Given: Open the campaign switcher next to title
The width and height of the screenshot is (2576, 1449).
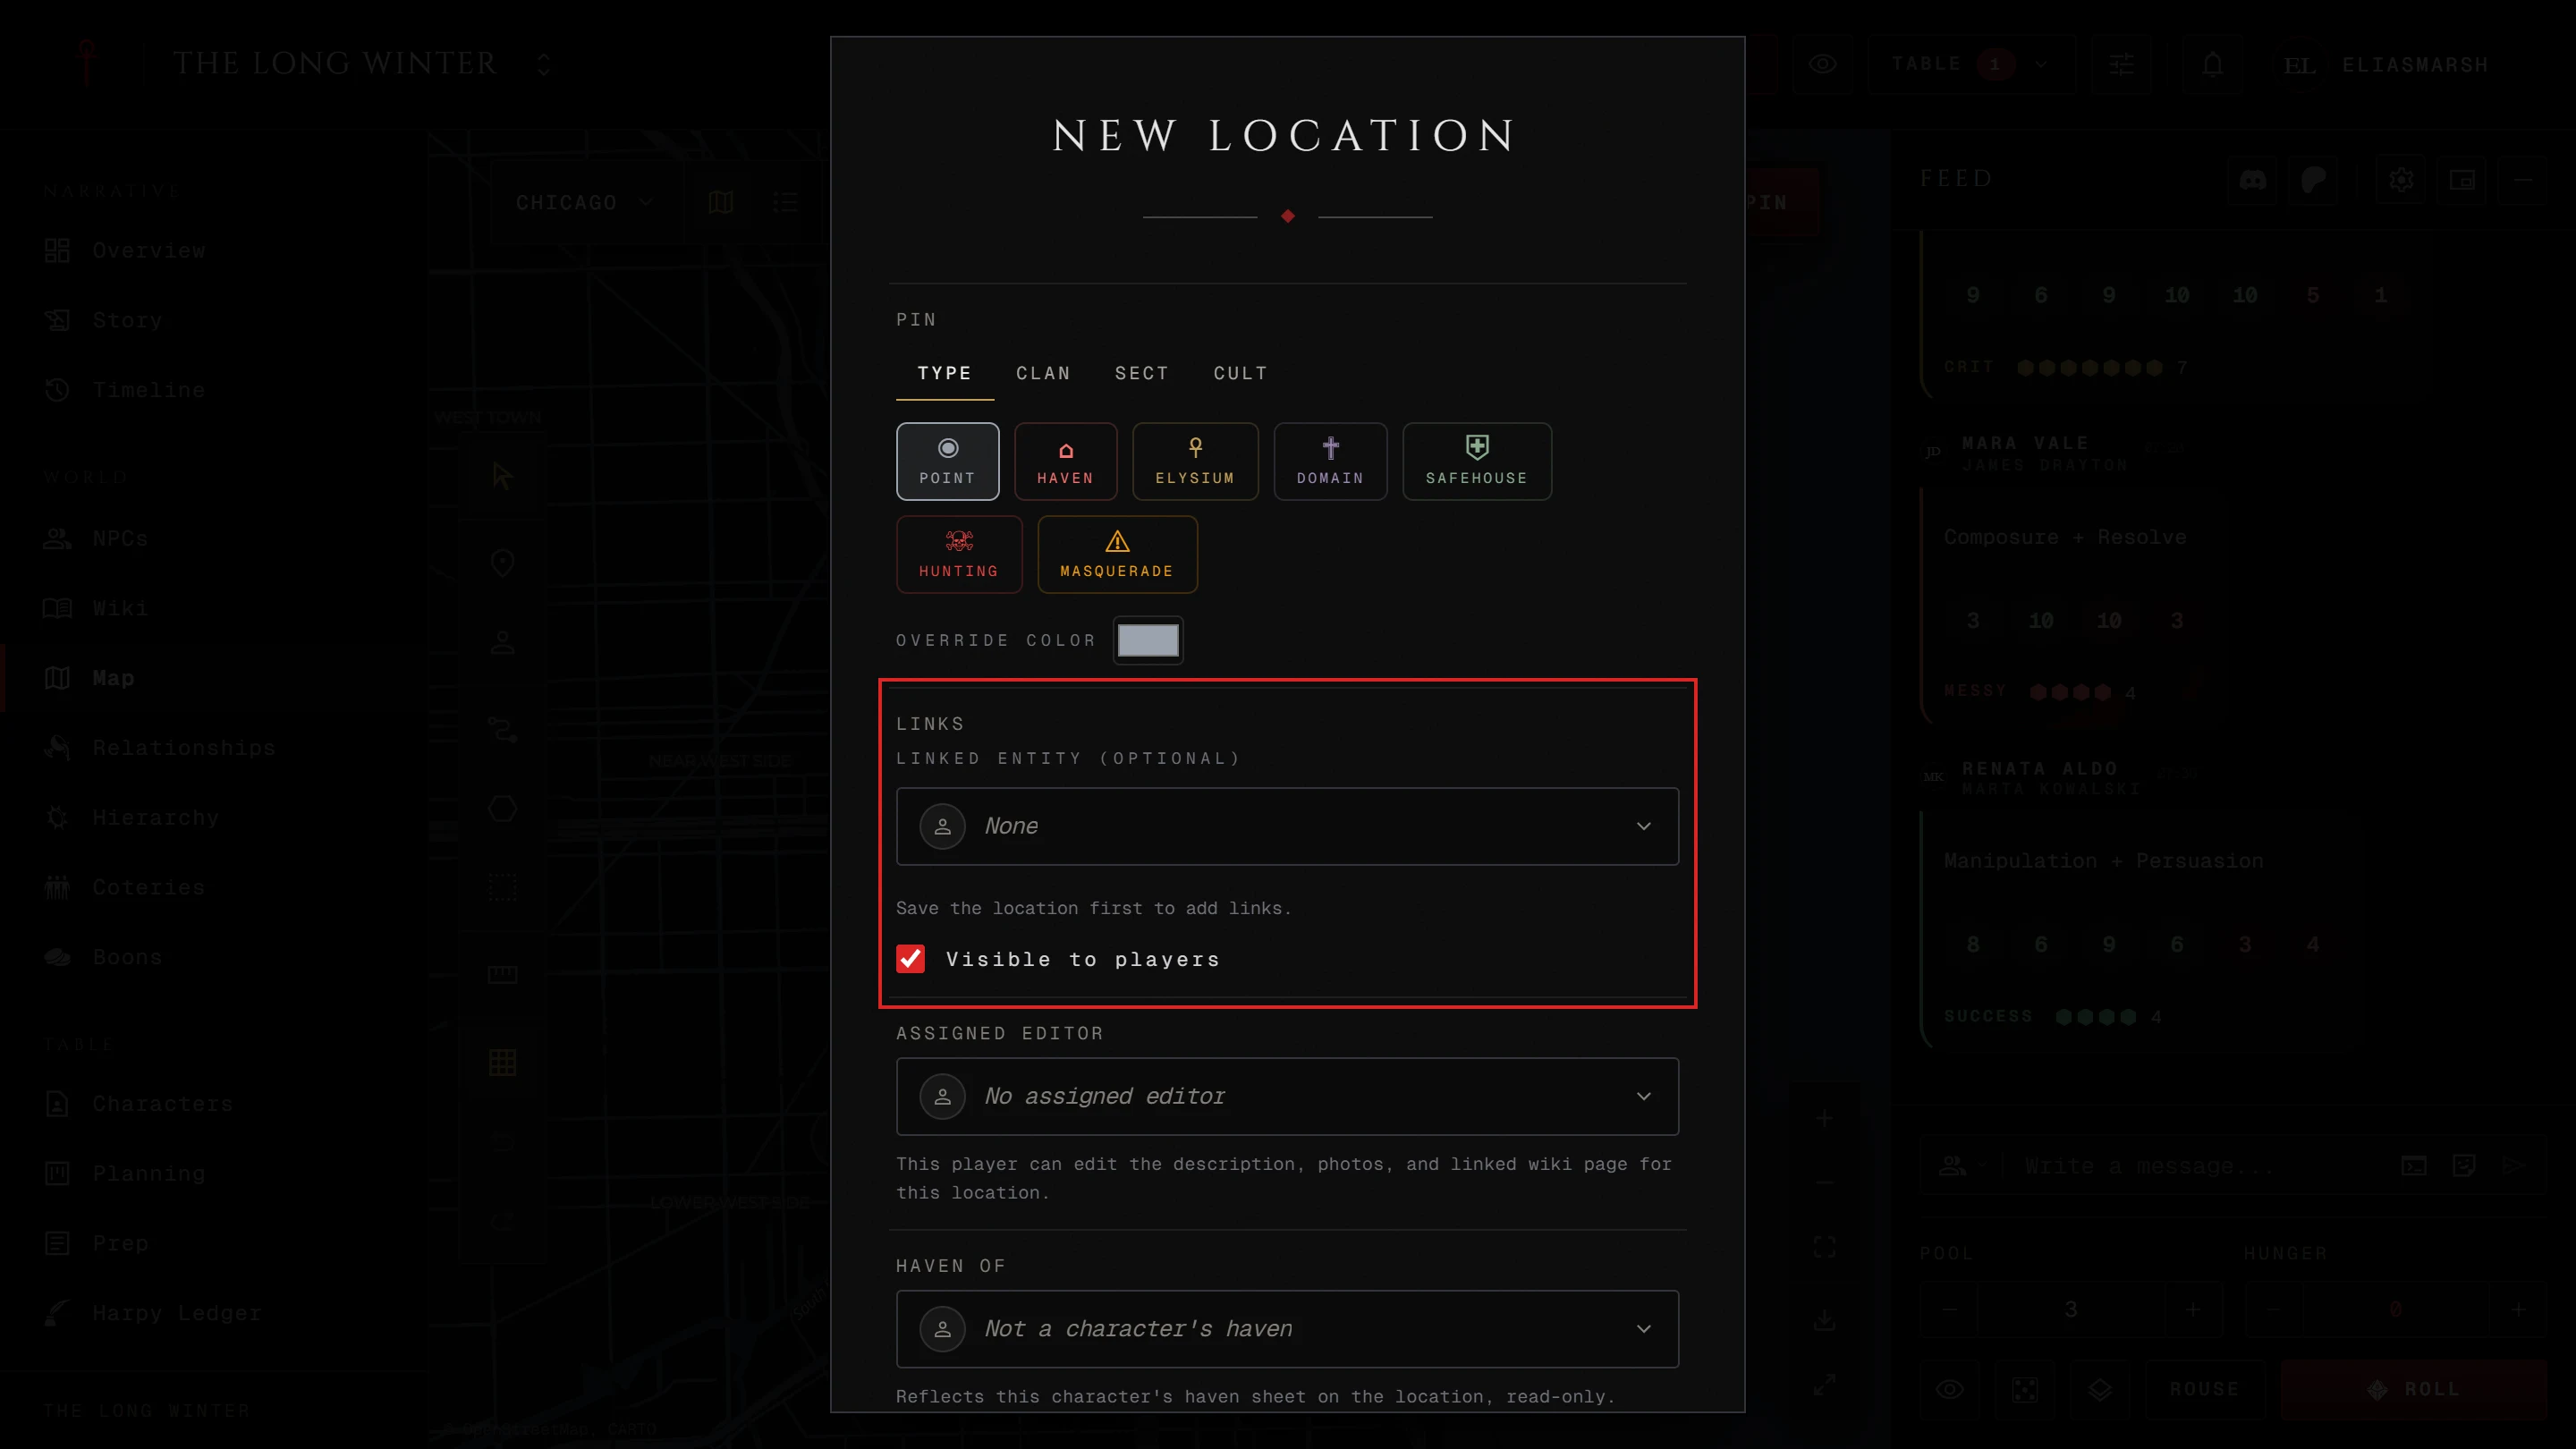Looking at the screenshot, I should coord(543,65).
